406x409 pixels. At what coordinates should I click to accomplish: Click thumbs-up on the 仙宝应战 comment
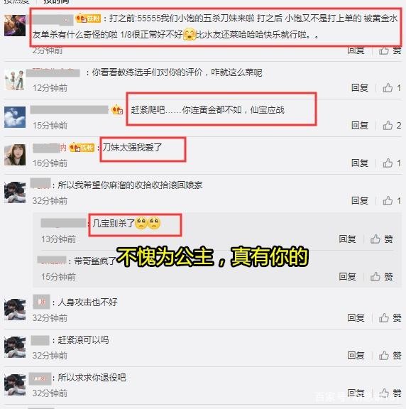392,126
